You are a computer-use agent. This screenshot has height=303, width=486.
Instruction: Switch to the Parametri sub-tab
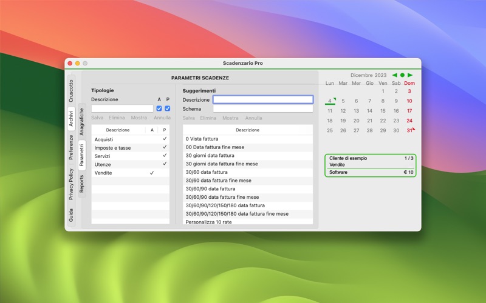click(x=81, y=155)
